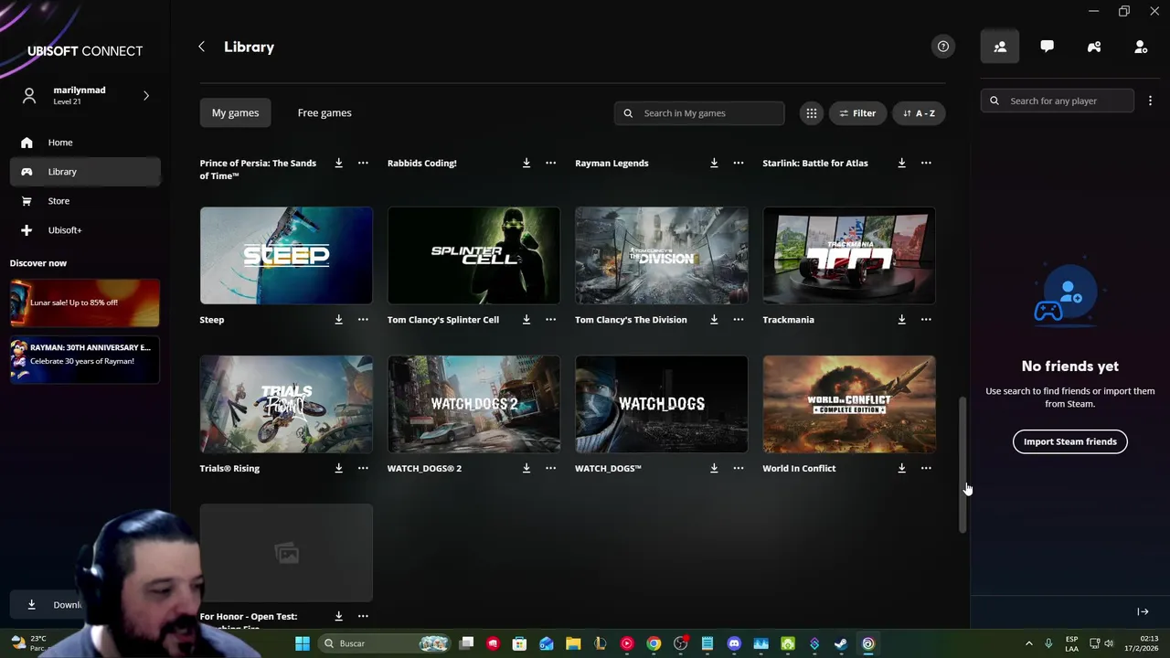Open World in Conflict cover thumbnail
Viewport: 1170px width, 658px height.
pyautogui.click(x=849, y=404)
